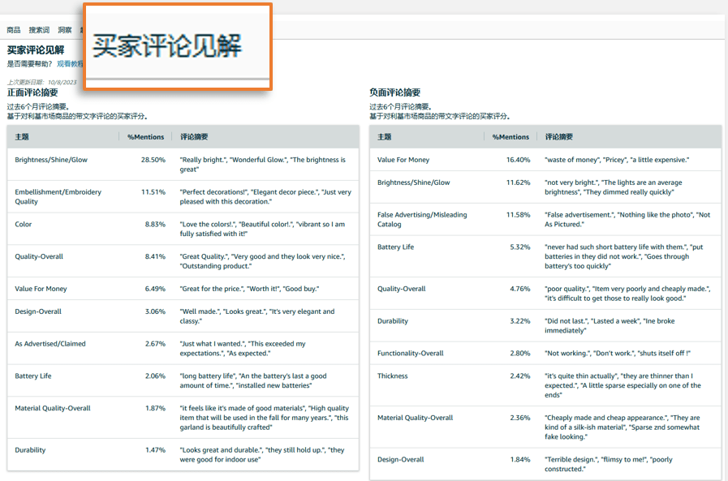Viewport: 728px width, 481px height.
Task: Click the Color topic row label
Action: click(24, 224)
